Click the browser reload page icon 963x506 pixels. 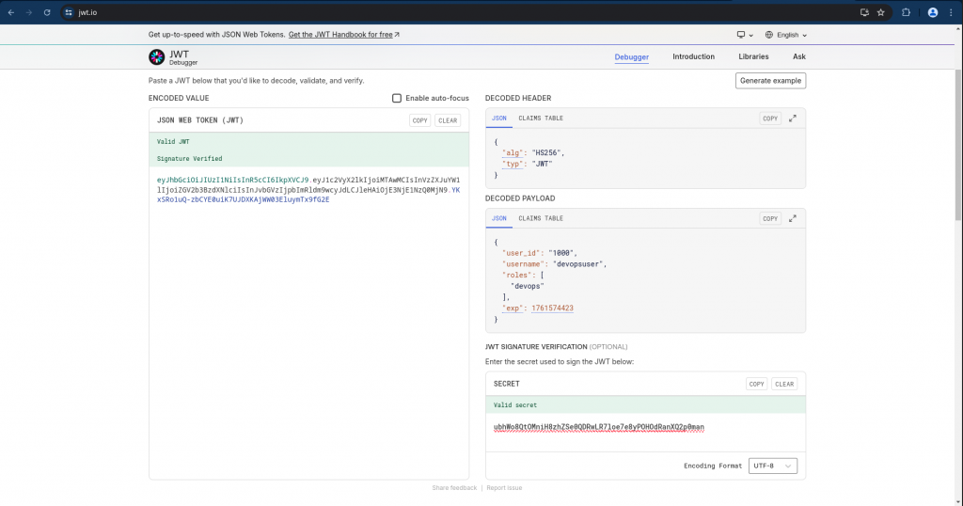pos(45,12)
